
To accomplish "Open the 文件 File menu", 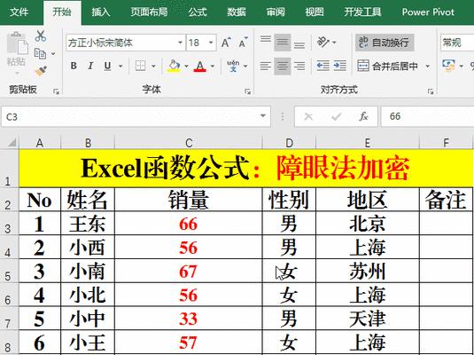I will tap(19, 12).
